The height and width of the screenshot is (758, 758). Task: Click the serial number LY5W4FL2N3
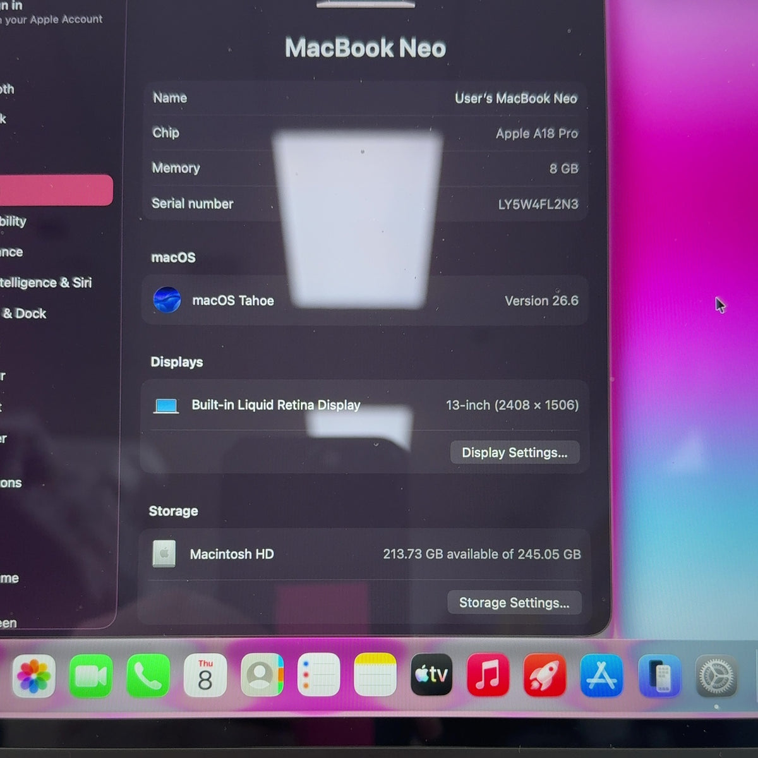pos(538,204)
